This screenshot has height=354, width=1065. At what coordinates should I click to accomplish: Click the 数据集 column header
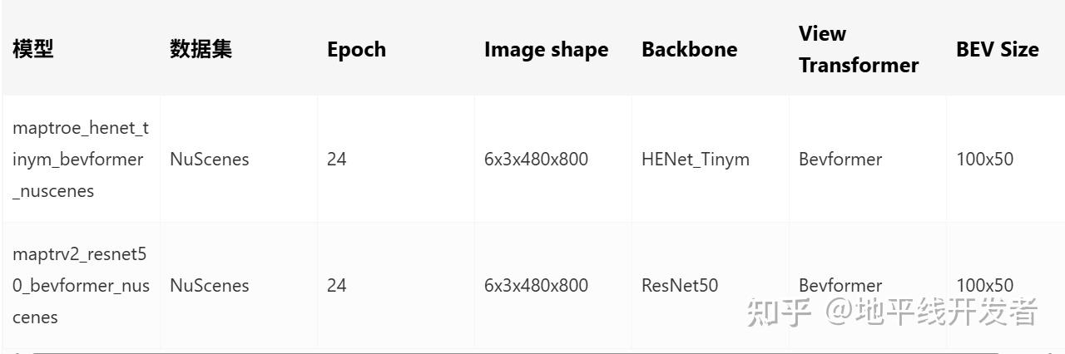(201, 49)
